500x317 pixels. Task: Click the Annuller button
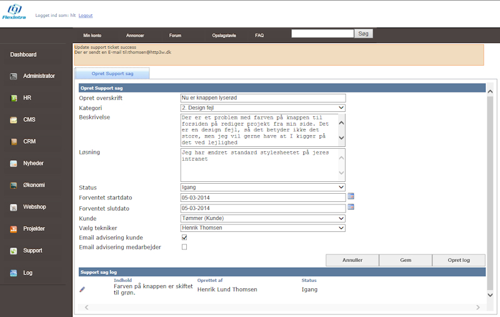(x=352, y=260)
